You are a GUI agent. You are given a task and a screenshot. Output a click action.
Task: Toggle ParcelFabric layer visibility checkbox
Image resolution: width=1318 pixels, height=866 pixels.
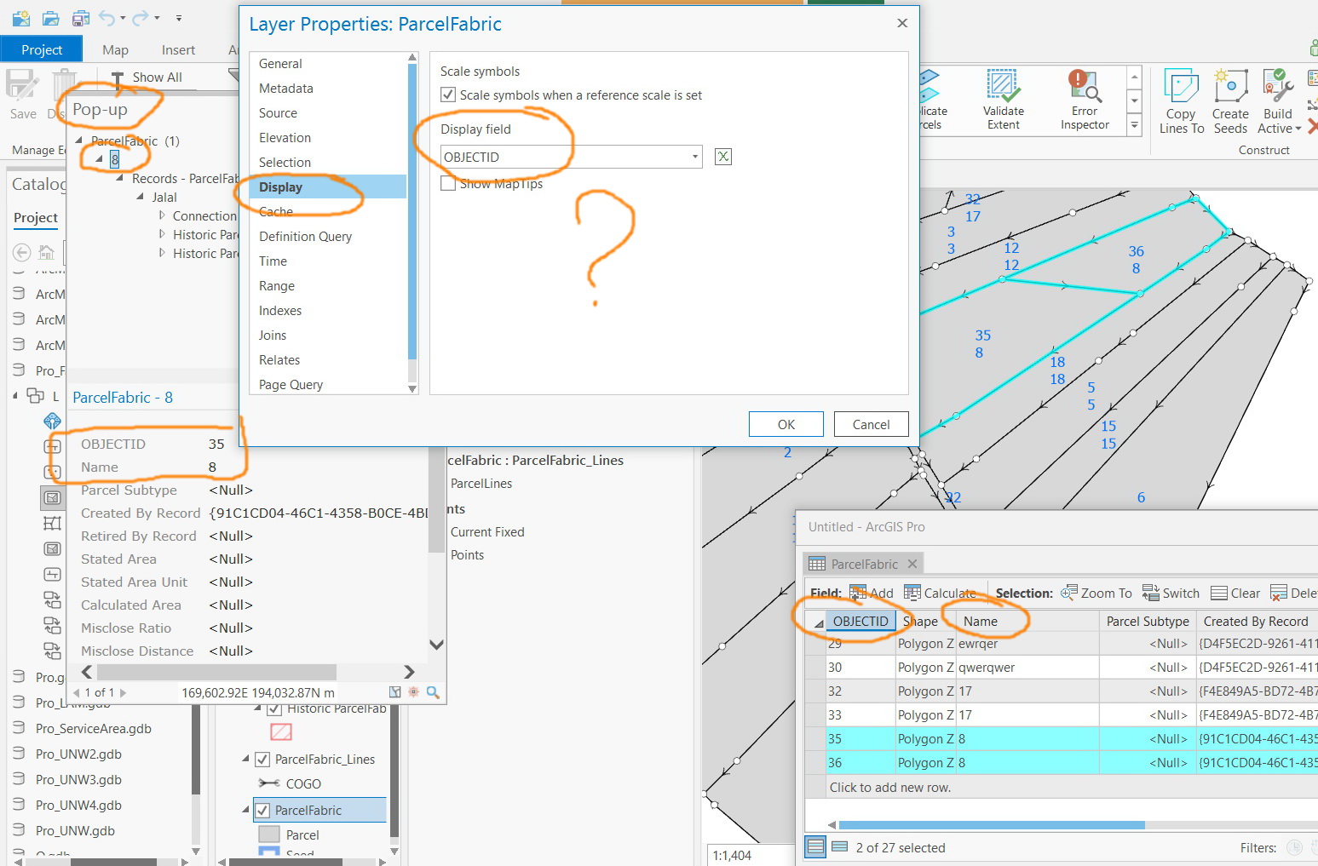pos(262,810)
